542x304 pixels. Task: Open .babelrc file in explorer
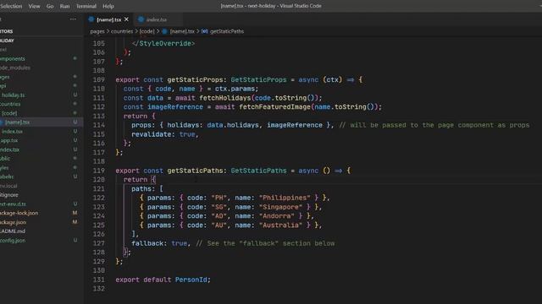click(7, 176)
